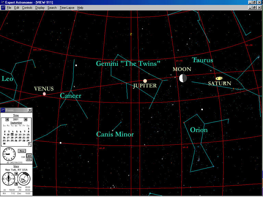Select the Jupiter planet icon
This screenshot has height=197, width=263.
tap(145, 81)
